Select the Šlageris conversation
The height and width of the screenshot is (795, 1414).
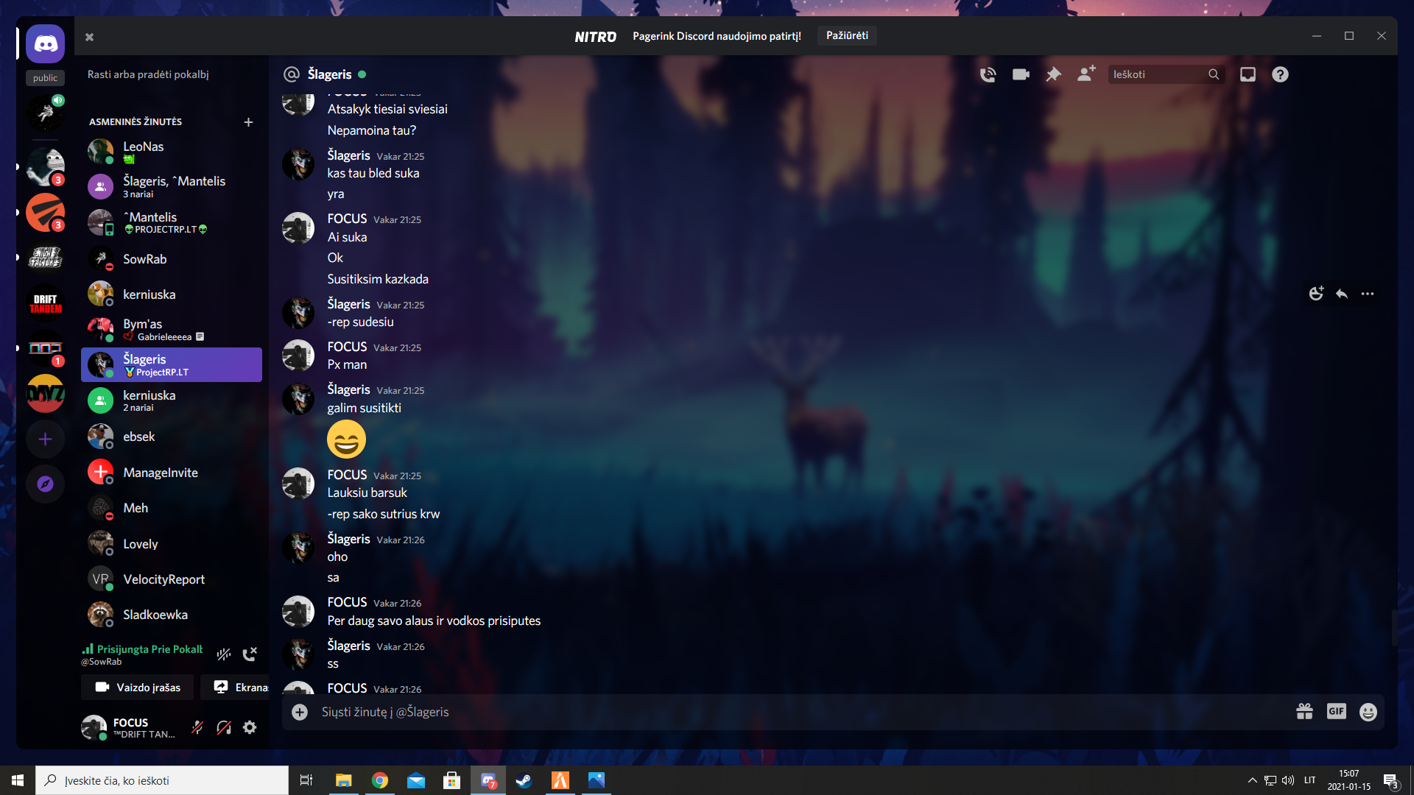coord(172,365)
